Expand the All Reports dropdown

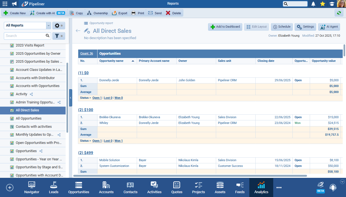click(49, 25)
